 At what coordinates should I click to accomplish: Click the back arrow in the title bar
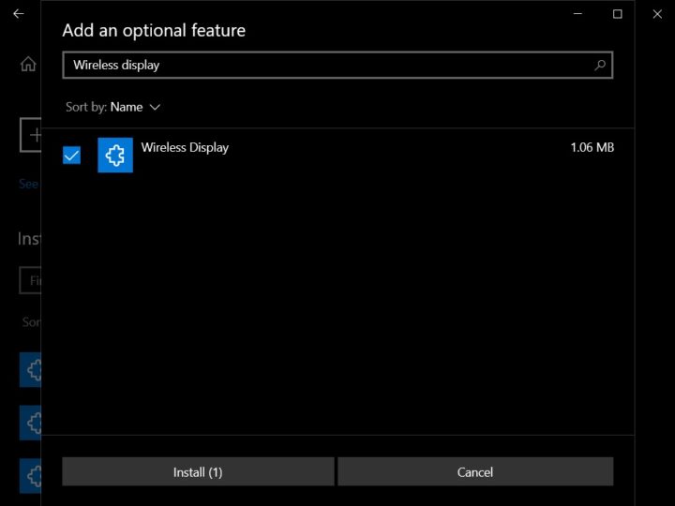point(18,14)
